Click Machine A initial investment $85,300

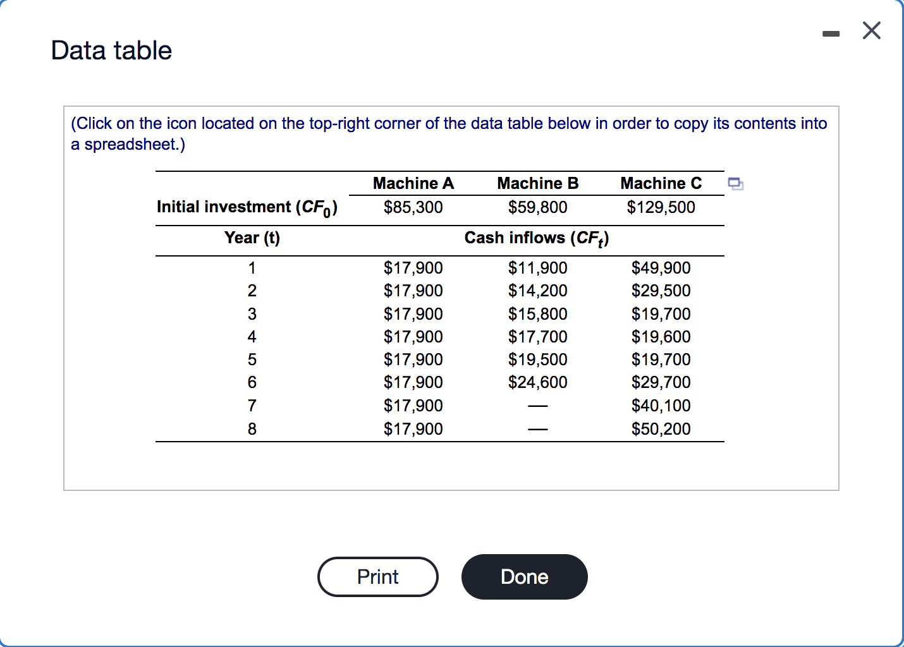pyautogui.click(x=413, y=207)
